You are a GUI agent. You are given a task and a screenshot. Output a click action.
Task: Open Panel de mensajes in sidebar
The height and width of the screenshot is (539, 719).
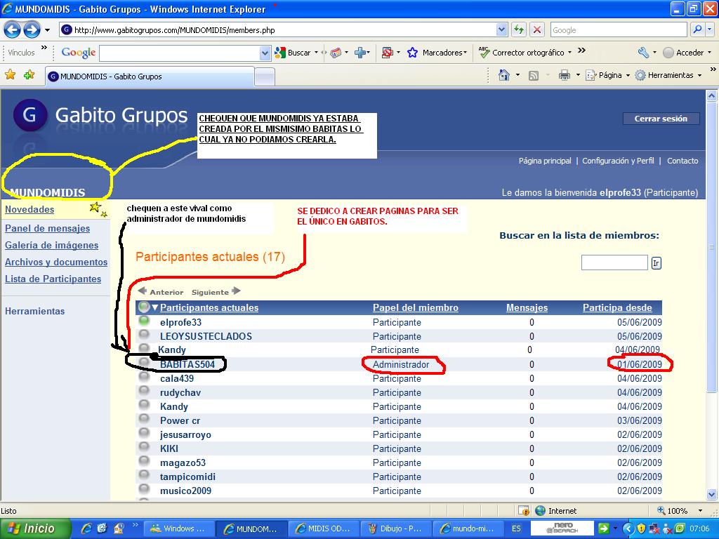47,228
